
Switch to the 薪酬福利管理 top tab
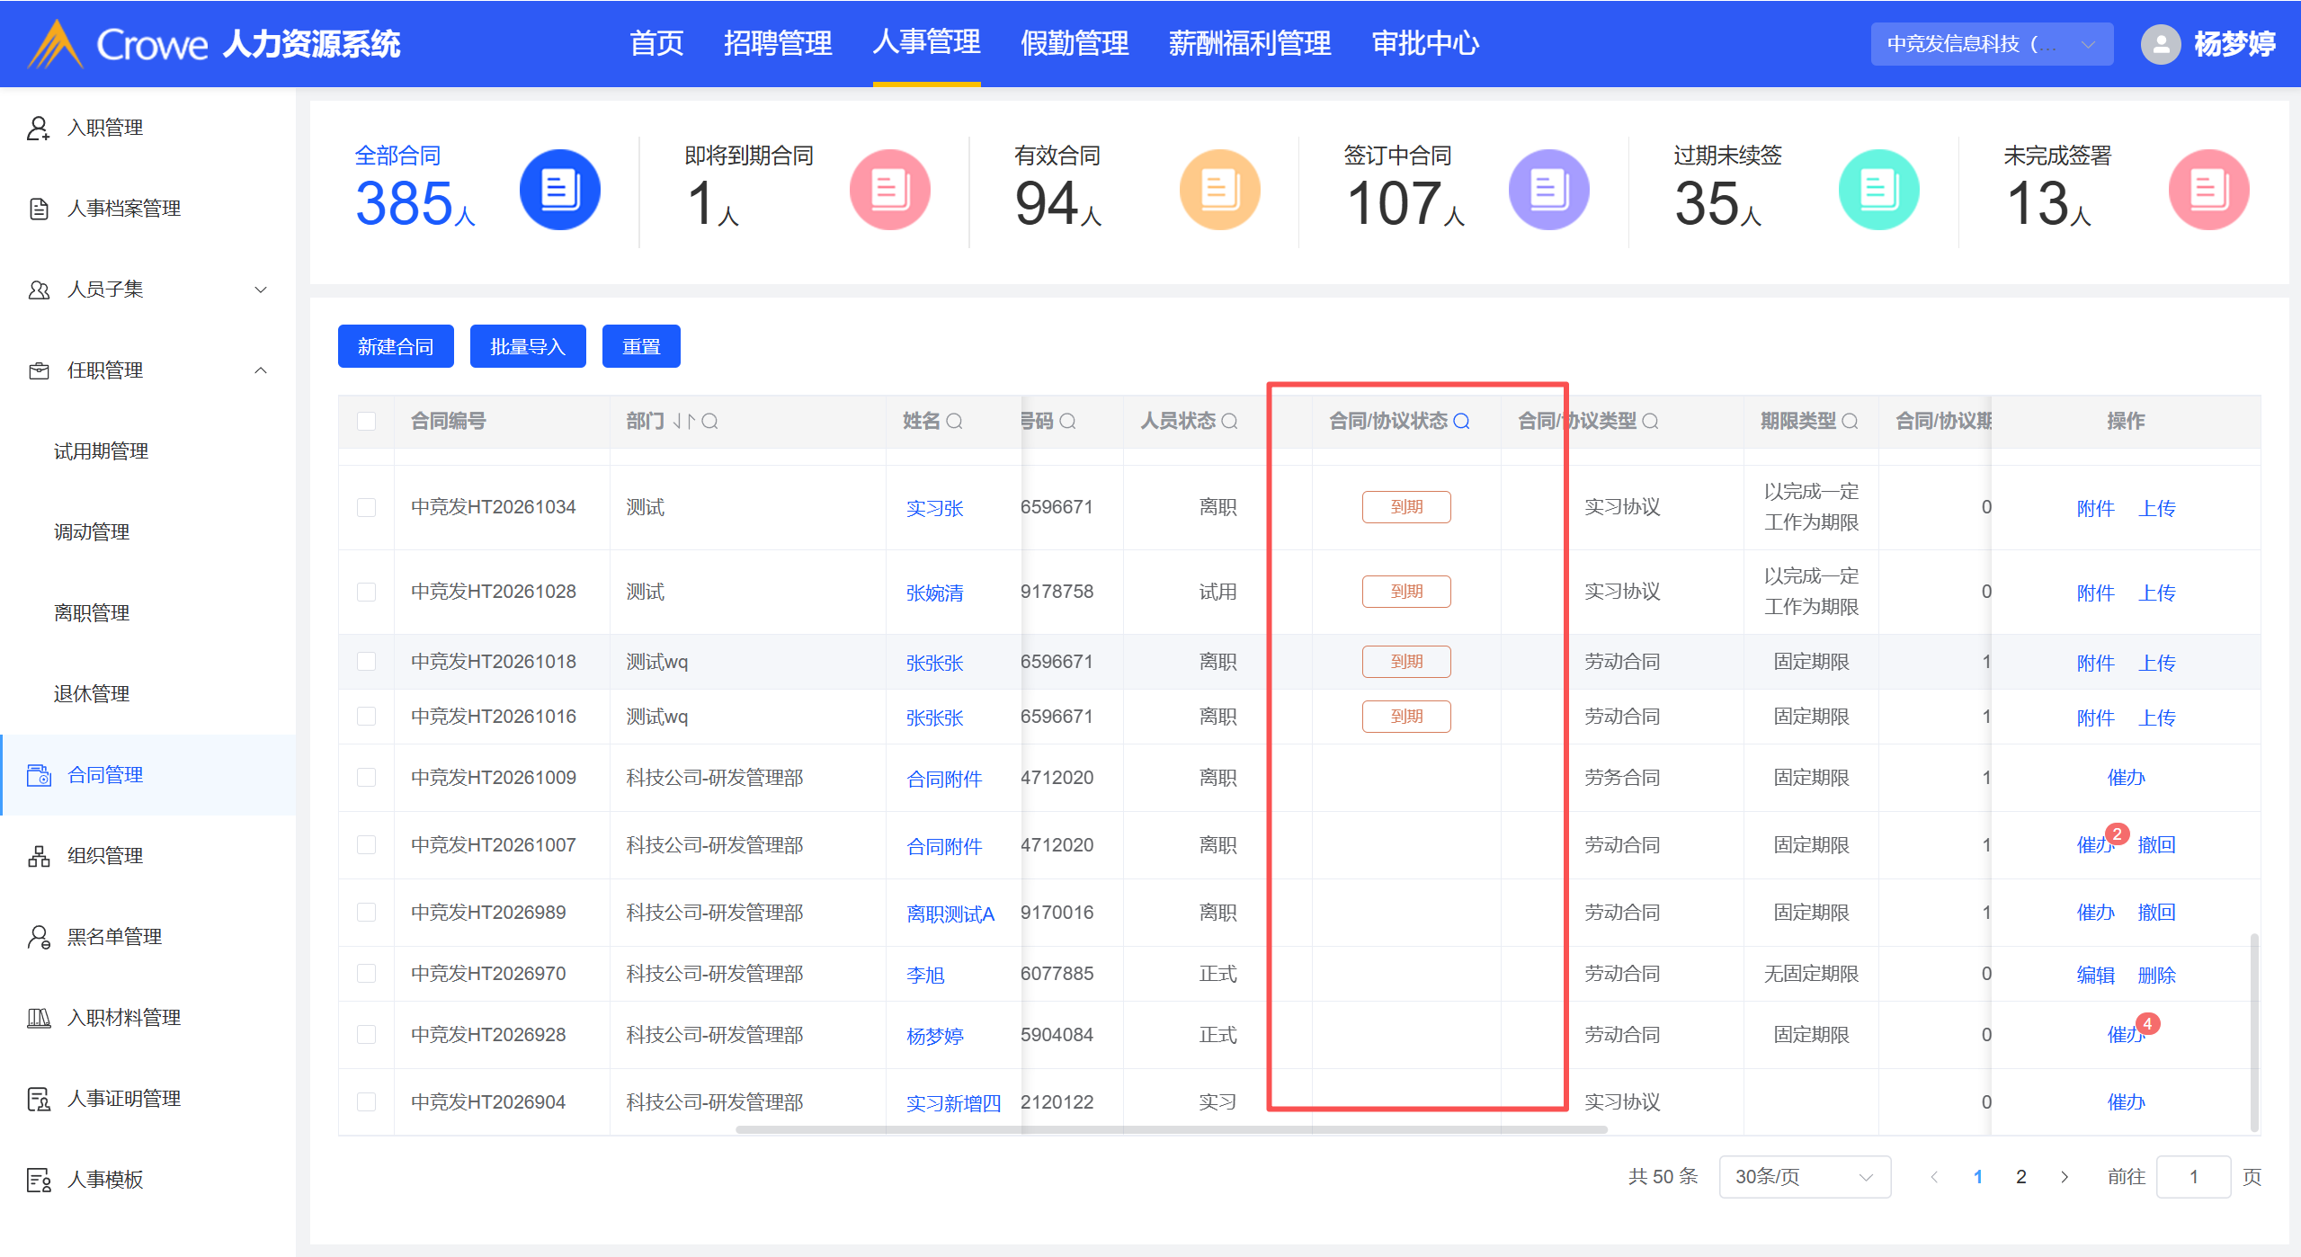(1249, 43)
